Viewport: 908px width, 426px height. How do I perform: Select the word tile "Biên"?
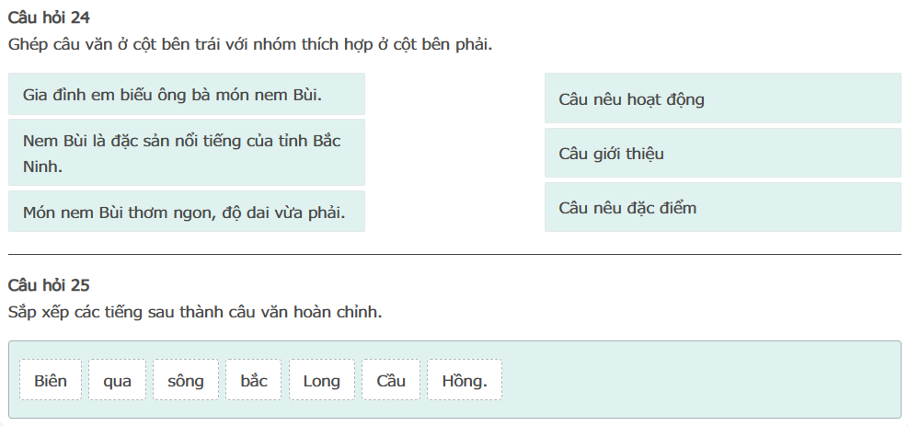(x=51, y=380)
